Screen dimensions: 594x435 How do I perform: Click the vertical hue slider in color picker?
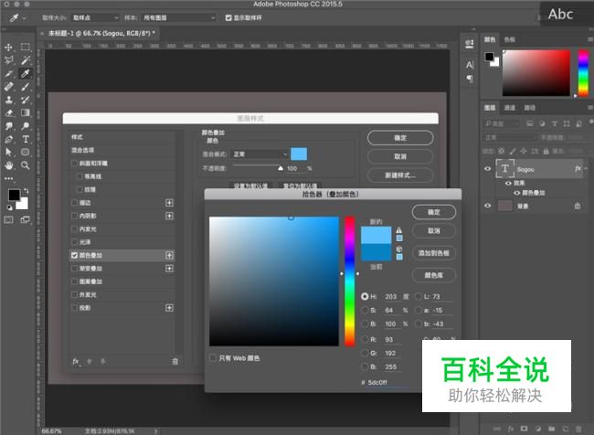[x=350, y=281]
